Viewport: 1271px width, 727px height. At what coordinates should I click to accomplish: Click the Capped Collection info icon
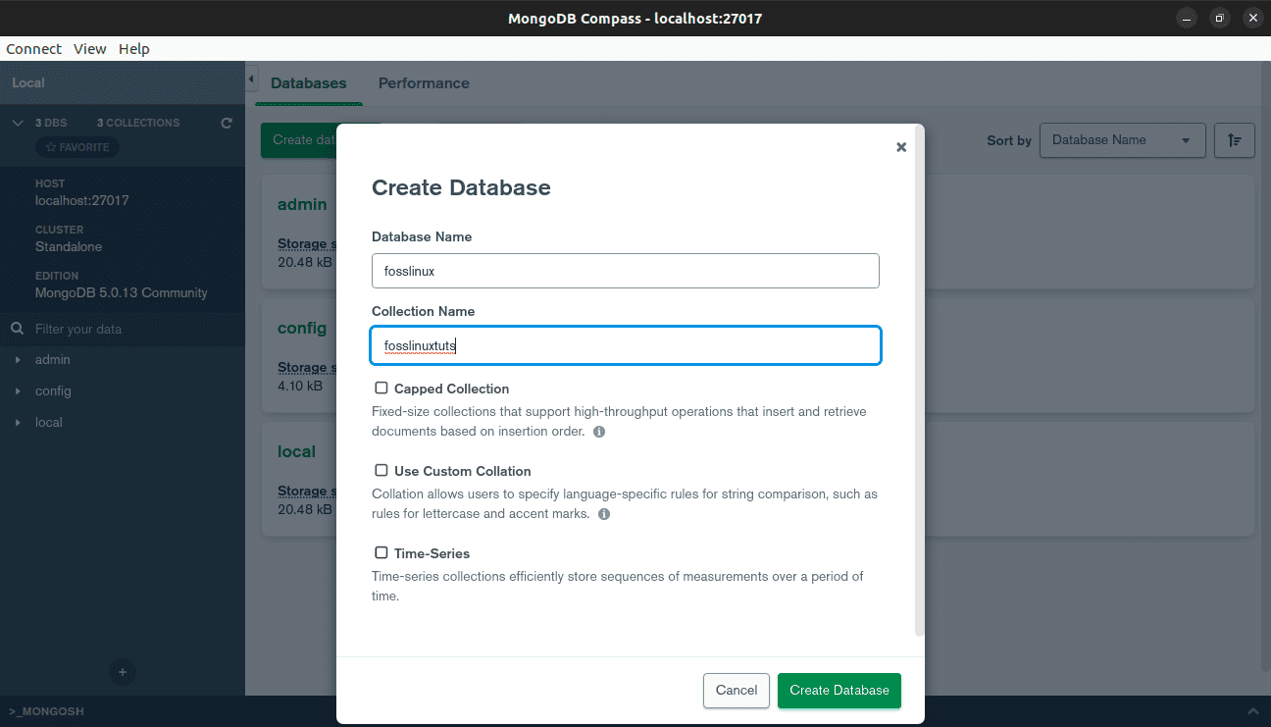[x=599, y=432]
